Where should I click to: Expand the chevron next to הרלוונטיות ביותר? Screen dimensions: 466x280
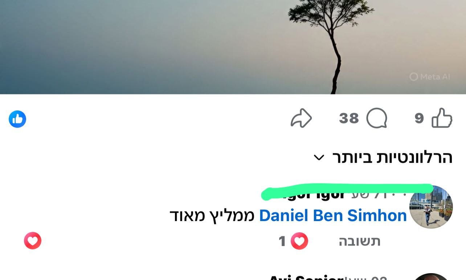[x=319, y=158]
